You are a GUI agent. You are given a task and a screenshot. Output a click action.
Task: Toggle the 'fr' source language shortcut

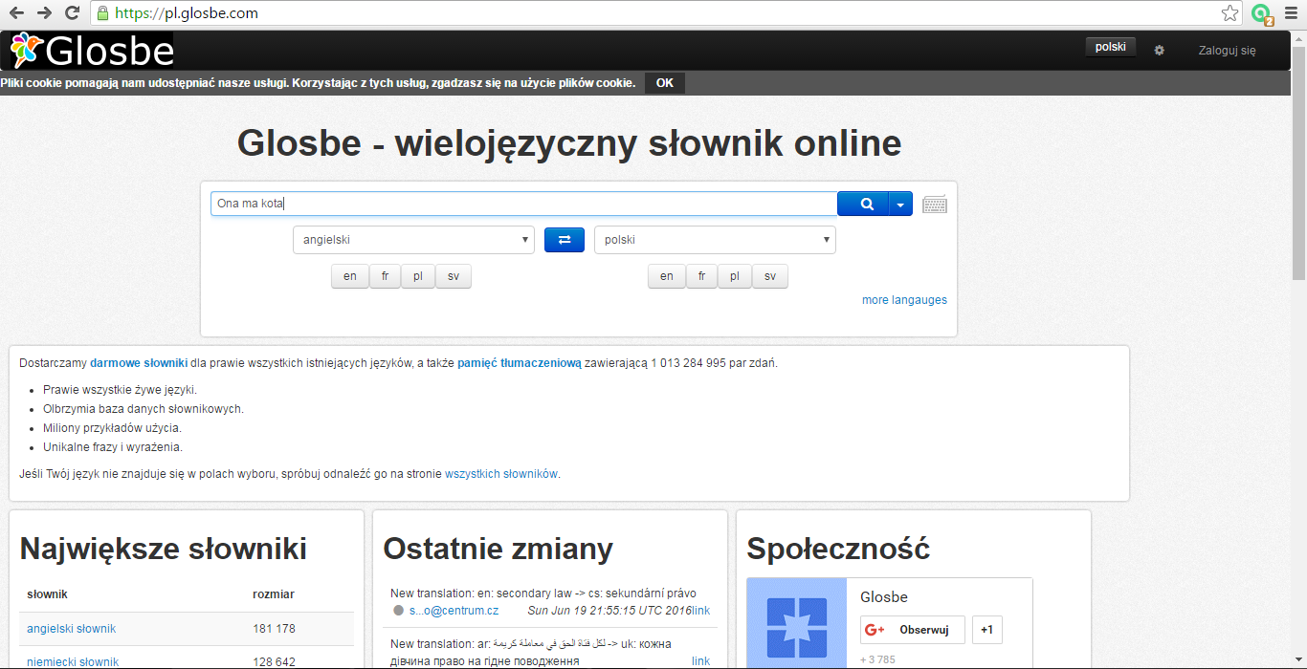point(385,275)
